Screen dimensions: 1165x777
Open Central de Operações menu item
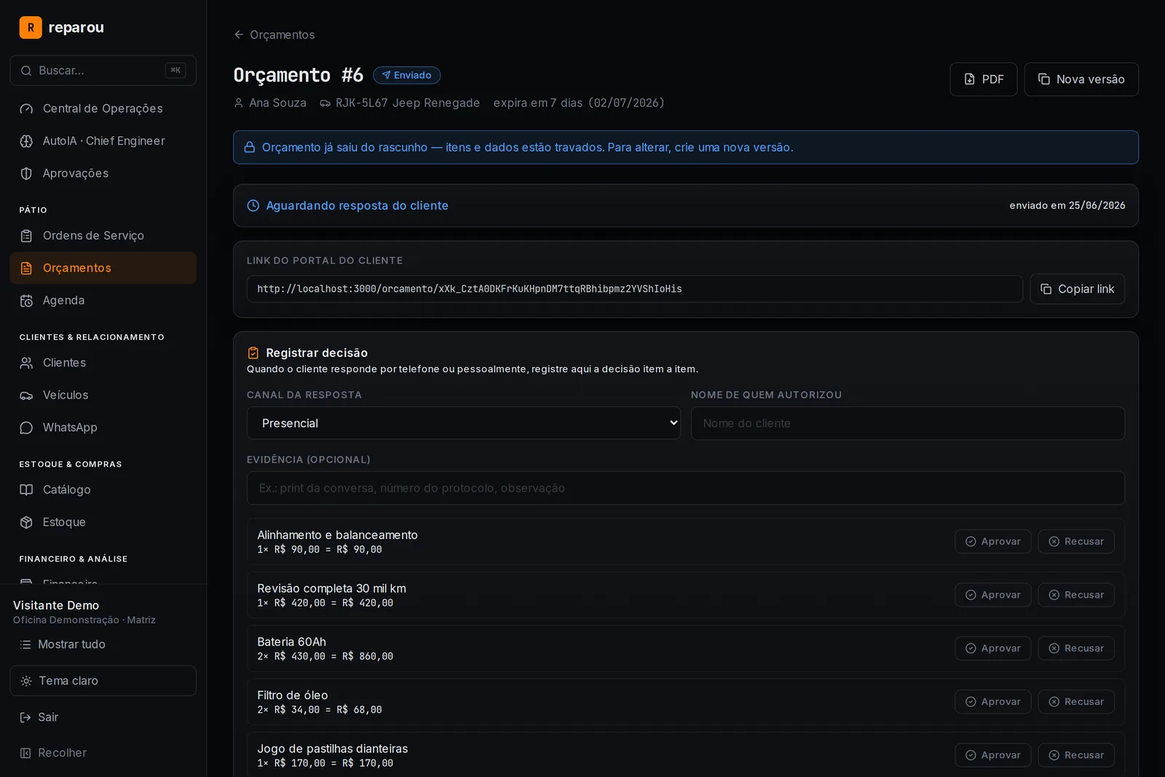click(103, 109)
